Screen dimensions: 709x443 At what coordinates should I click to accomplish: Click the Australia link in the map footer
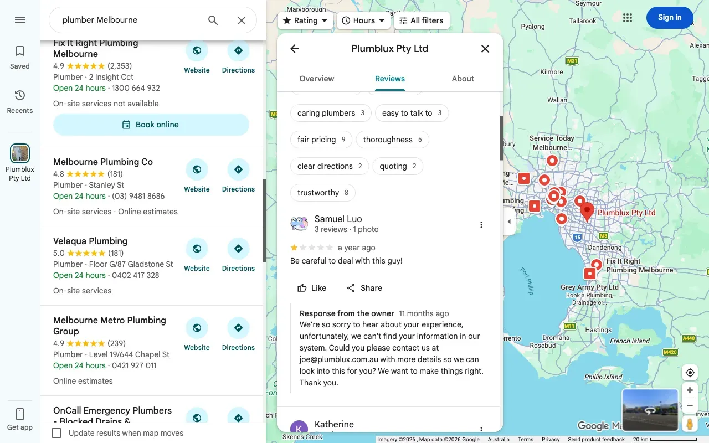pos(499,439)
